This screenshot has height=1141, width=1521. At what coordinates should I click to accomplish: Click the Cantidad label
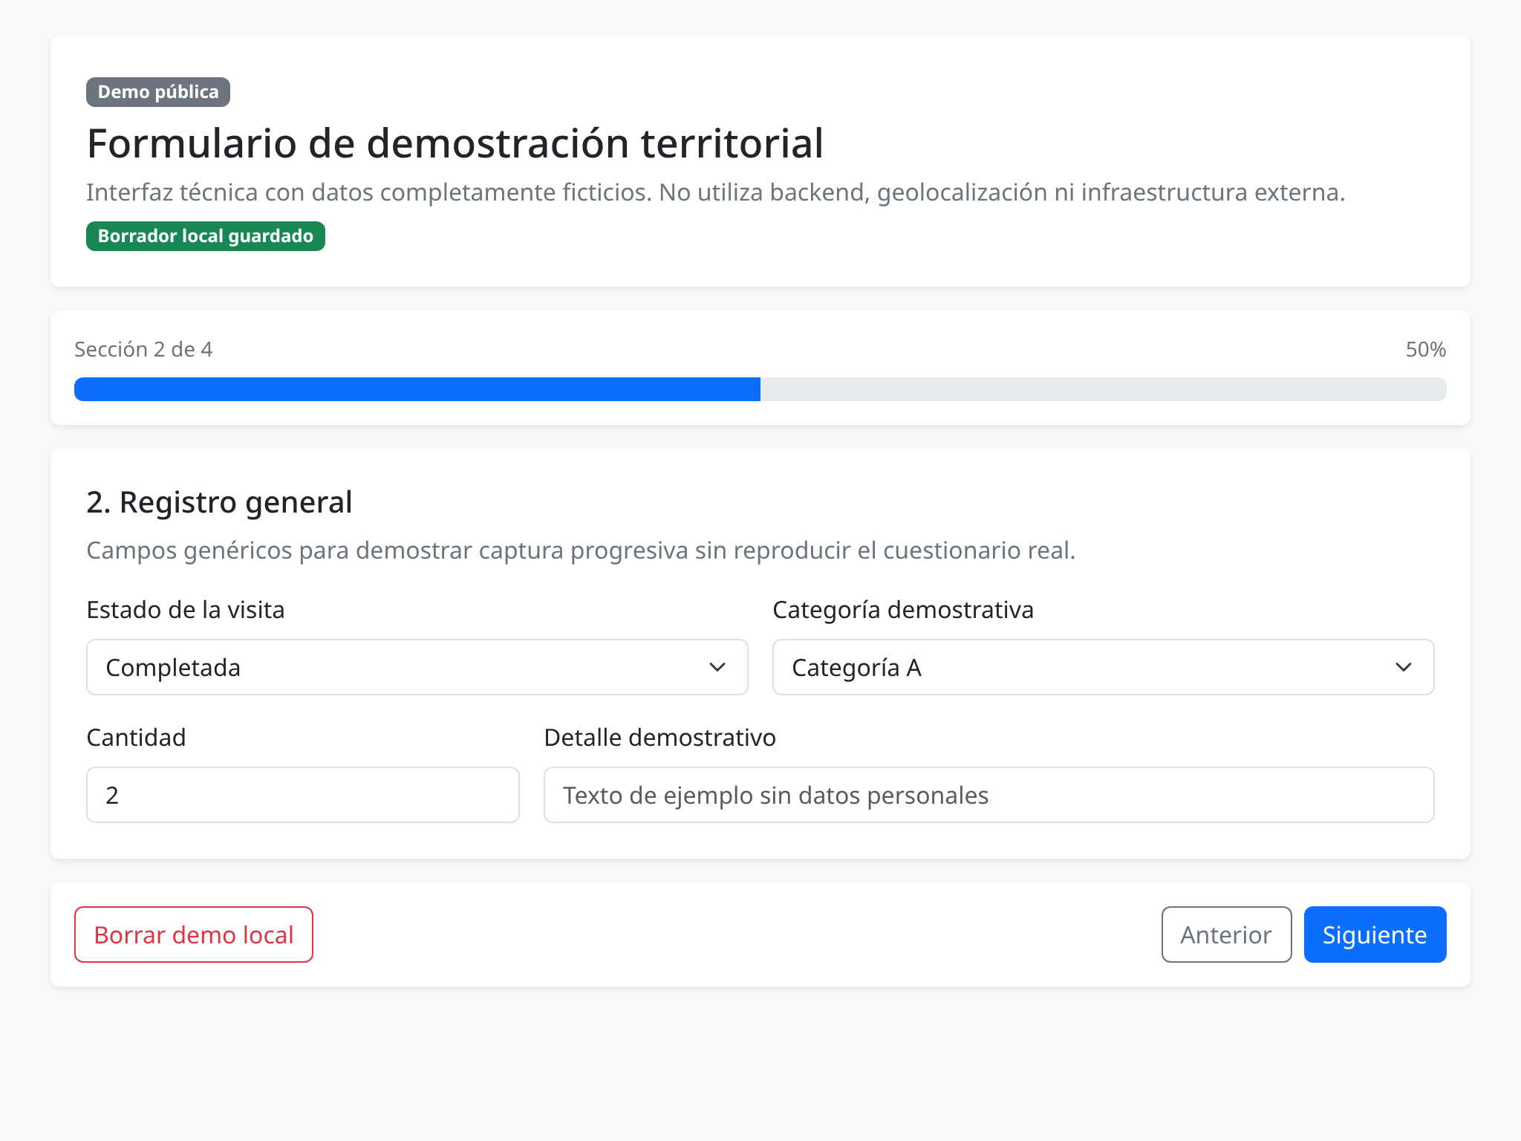[x=136, y=738]
